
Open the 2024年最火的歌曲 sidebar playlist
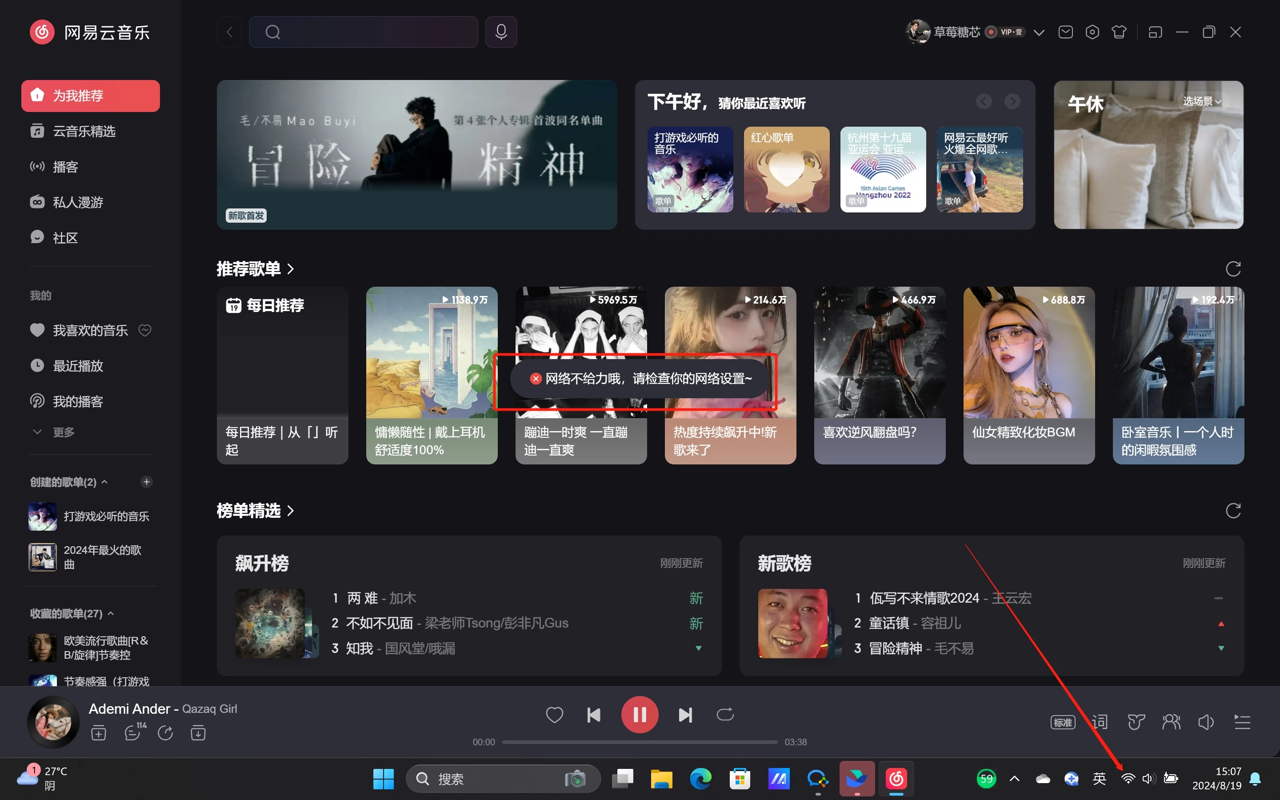click(91, 557)
